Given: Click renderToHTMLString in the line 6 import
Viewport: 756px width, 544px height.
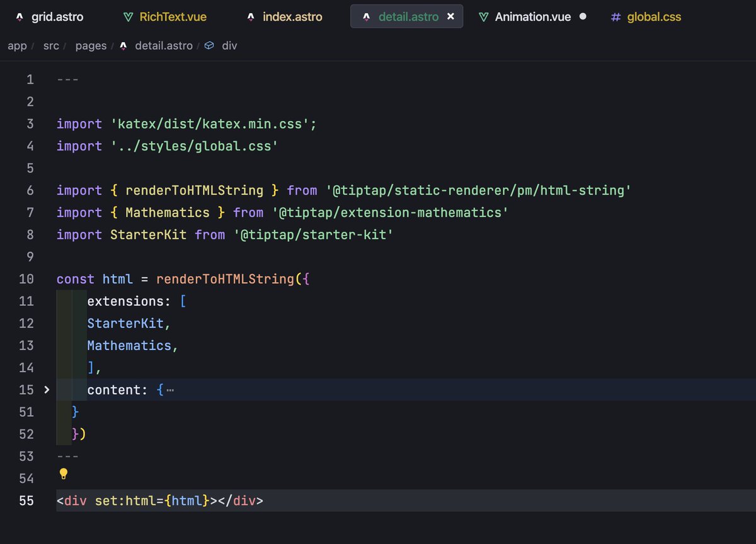Looking at the screenshot, I should 195,190.
